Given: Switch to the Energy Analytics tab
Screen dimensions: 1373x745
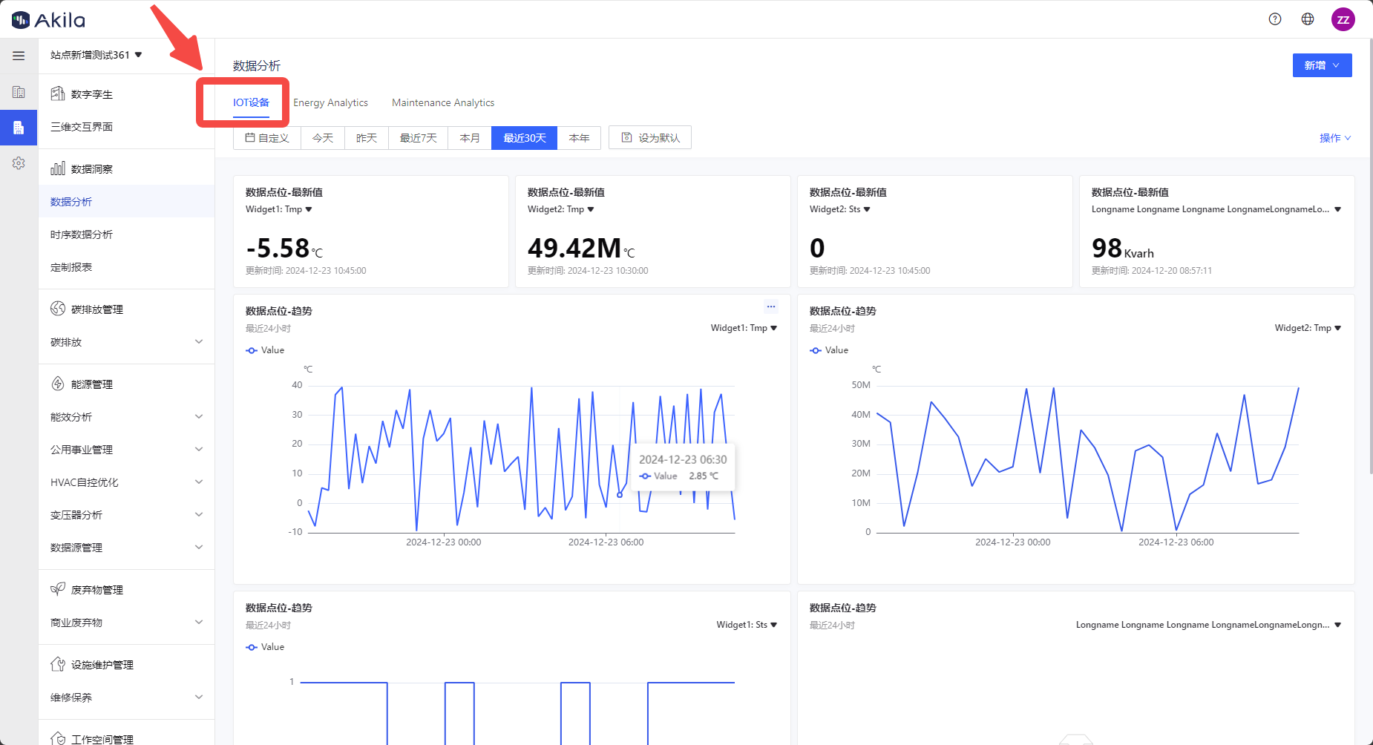Looking at the screenshot, I should click(x=330, y=102).
